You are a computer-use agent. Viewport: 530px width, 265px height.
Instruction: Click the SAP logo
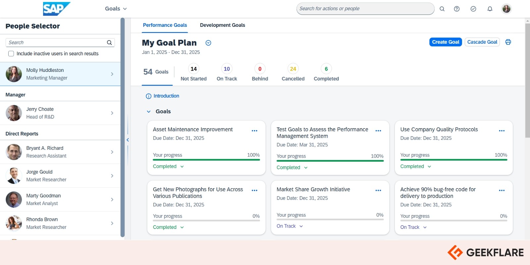[x=57, y=9]
